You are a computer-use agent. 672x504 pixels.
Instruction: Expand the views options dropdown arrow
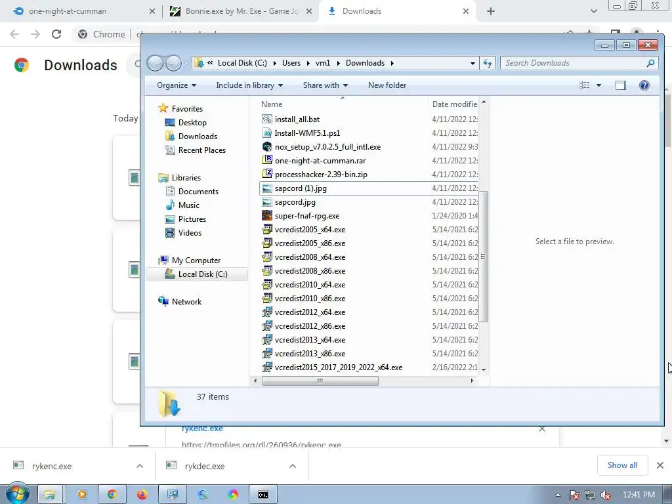[598, 85]
